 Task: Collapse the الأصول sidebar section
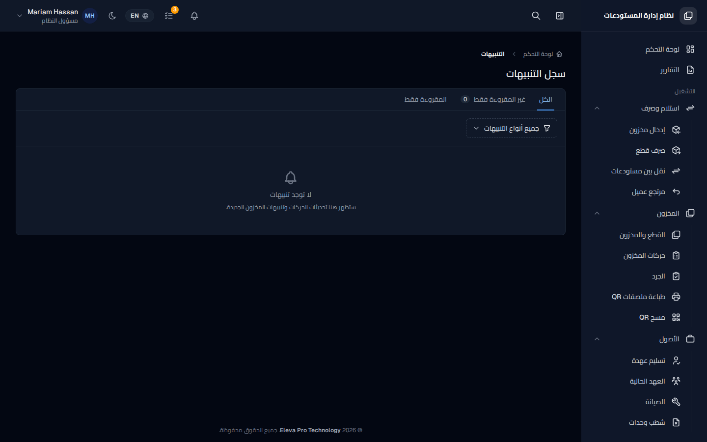(643, 339)
